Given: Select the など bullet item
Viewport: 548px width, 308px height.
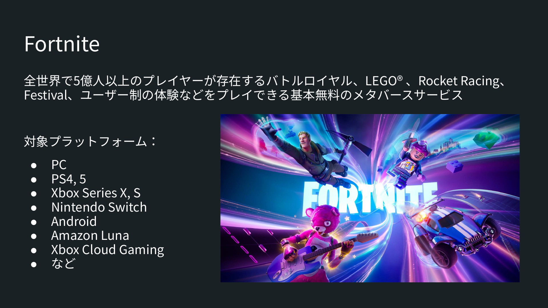Looking at the screenshot, I should tap(63, 263).
